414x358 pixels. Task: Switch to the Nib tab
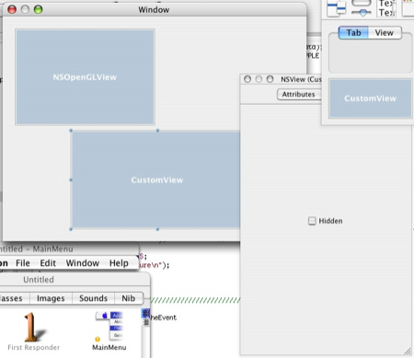point(129,298)
